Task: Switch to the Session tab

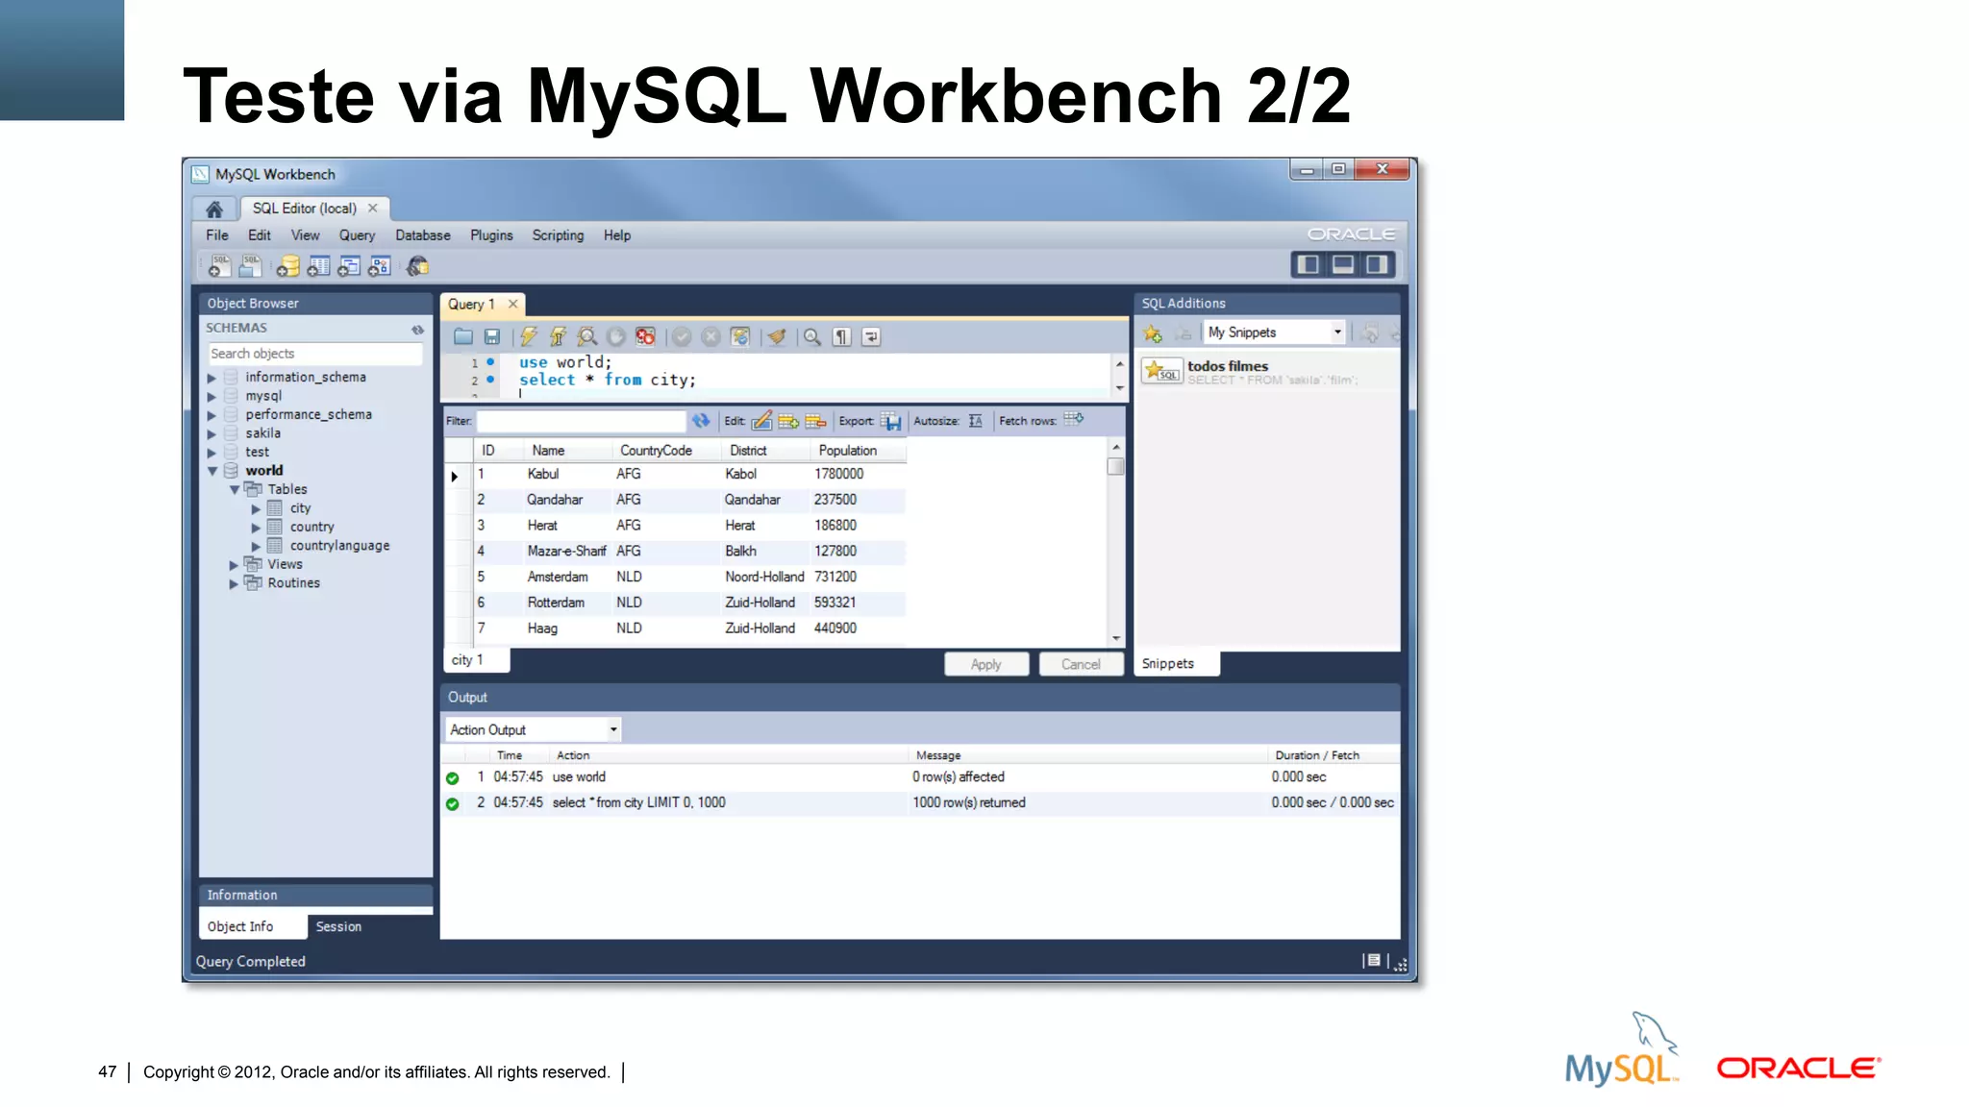Action: pos(338,927)
